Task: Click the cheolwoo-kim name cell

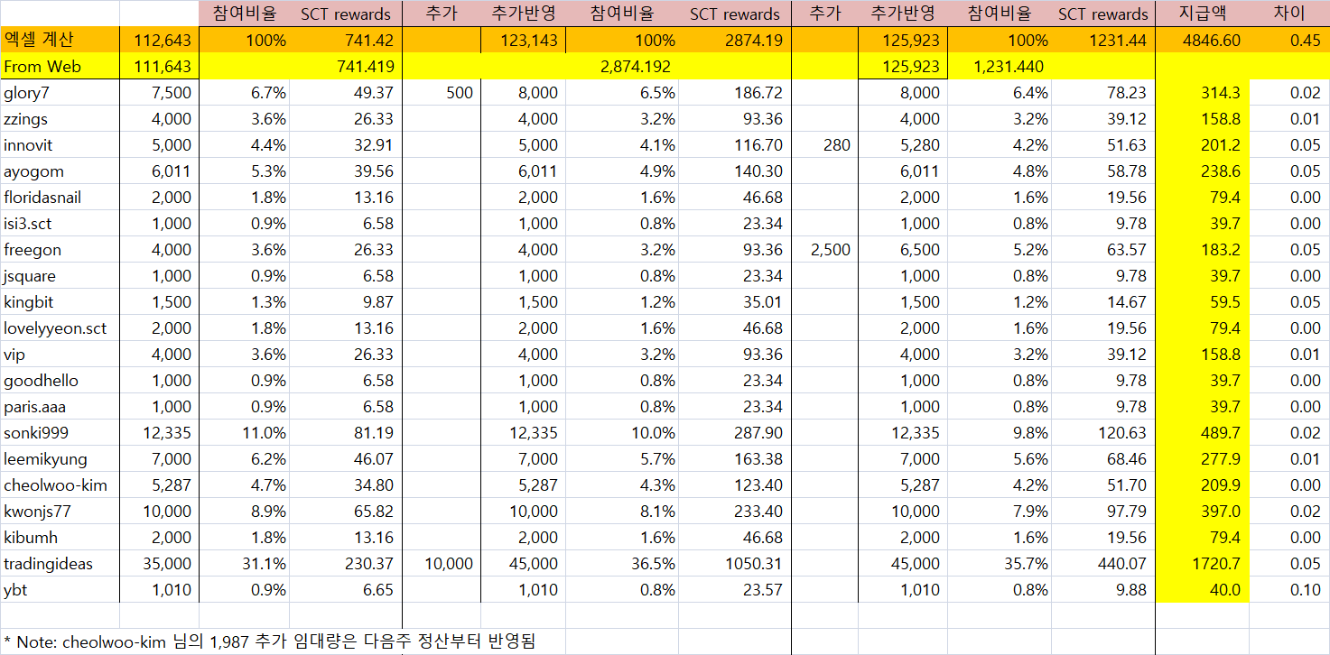Action: [x=60, y=484]
